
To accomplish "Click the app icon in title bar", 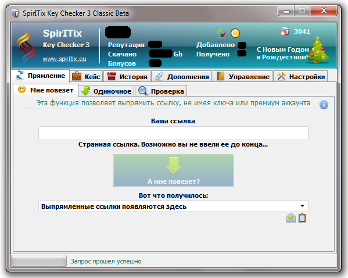I will coord(15,13).
